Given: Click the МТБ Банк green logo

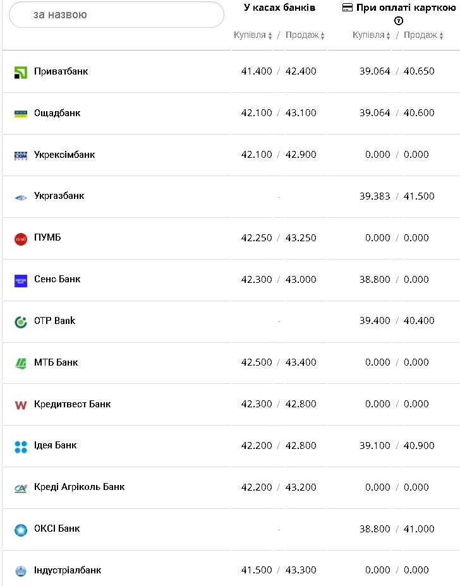Looking at the screenshot, I should coord(21,363).
